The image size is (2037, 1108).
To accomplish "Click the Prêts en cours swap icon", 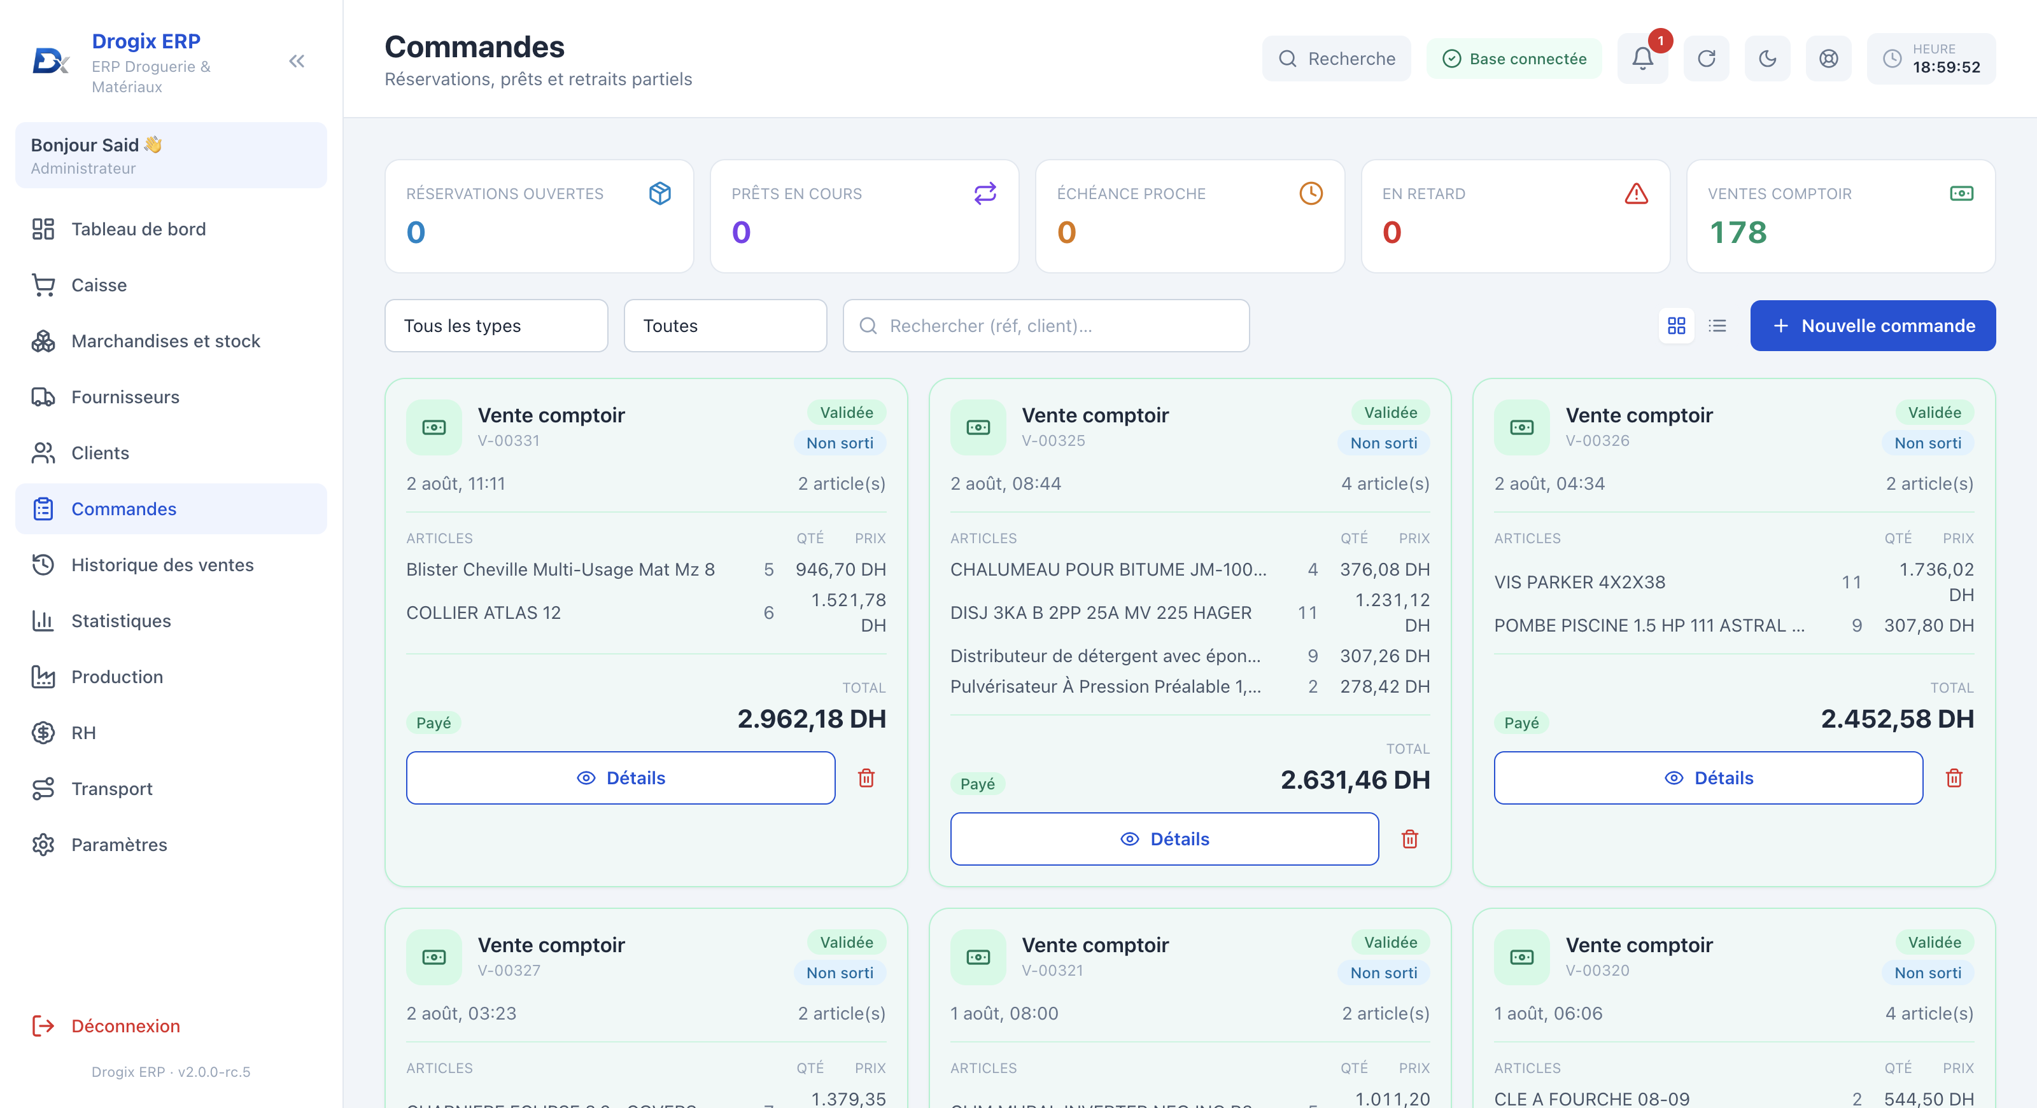I will [985, 193].
